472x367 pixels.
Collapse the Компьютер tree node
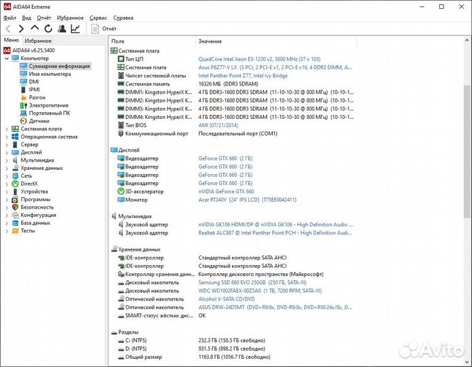coord(7,58)
